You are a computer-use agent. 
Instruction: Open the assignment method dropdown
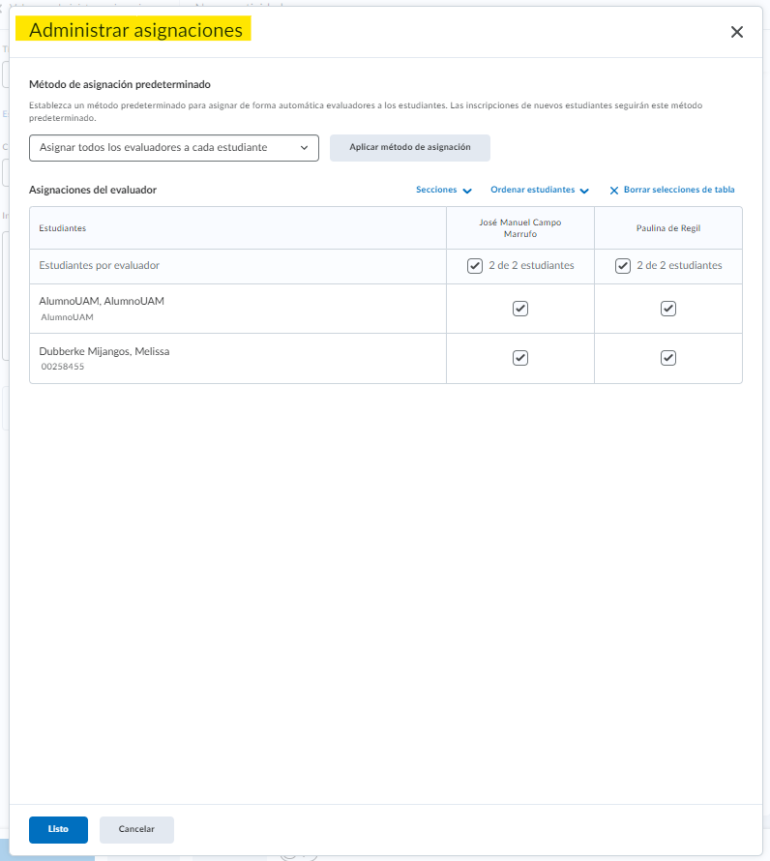(174, 148)
